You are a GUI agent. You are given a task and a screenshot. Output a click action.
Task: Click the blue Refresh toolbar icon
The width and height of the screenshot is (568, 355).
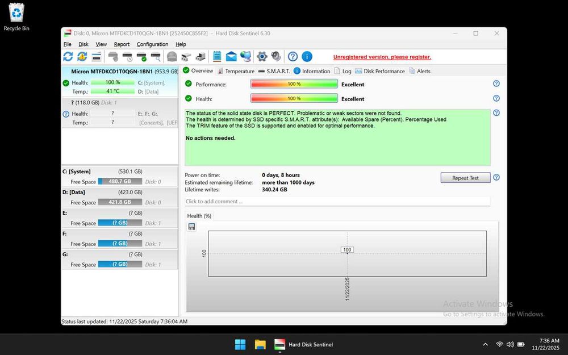click(68, 56)
